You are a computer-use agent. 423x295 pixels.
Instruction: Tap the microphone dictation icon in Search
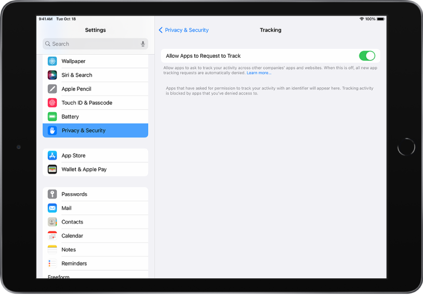143,44
